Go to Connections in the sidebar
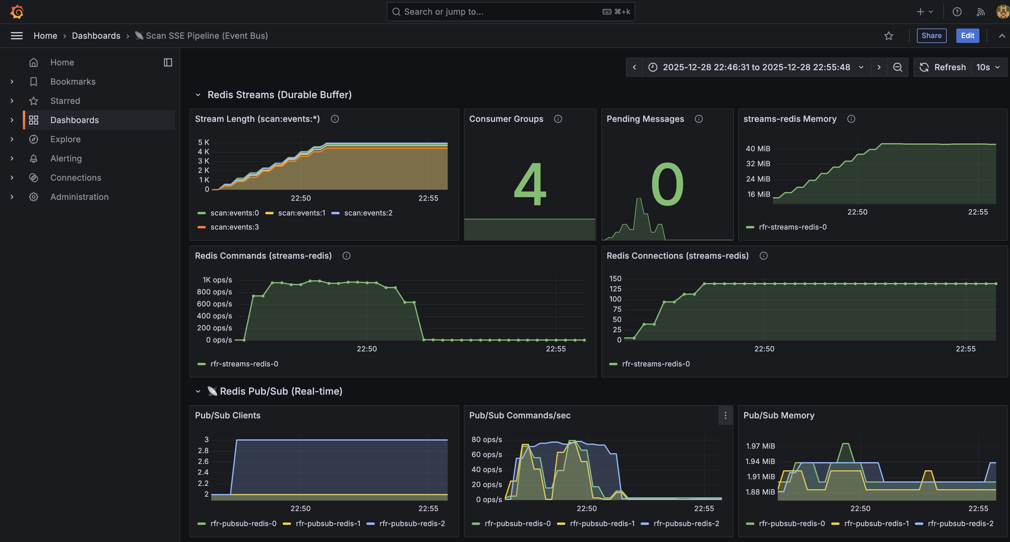 75,178
